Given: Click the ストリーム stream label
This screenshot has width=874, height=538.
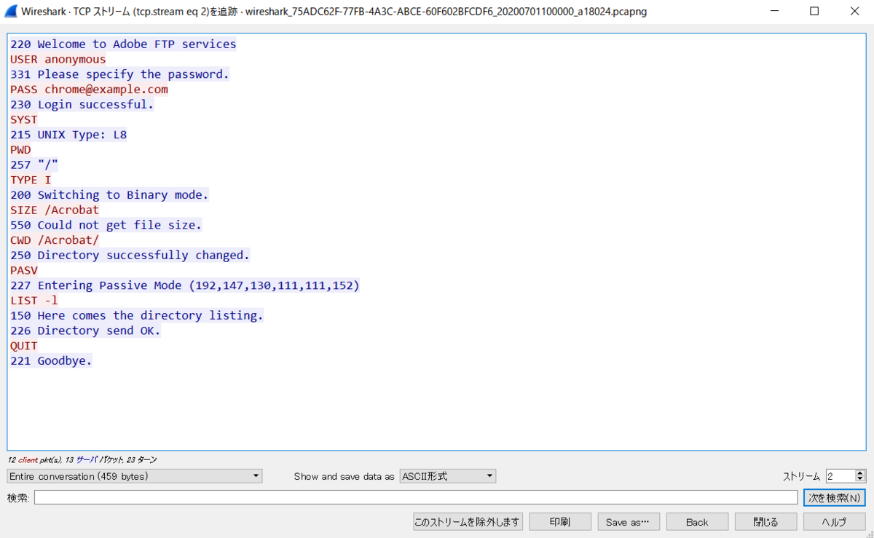Looking at the screenshot, I should coord(801,477).
